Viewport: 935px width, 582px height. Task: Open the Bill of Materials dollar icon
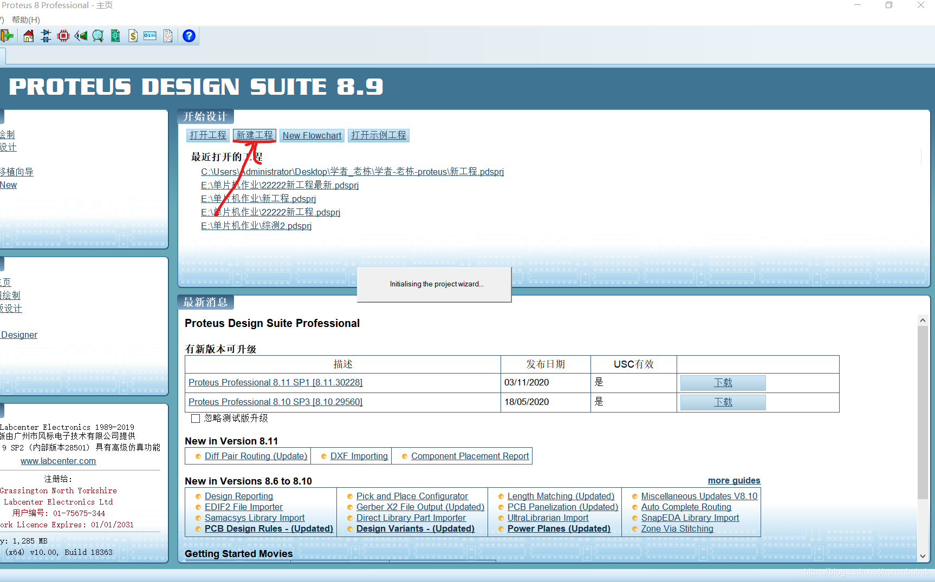coord(133,36)
